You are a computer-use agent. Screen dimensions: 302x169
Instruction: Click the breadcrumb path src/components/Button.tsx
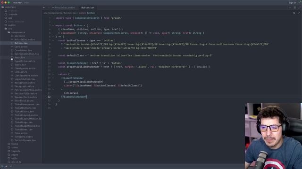click(x=60, y=13)
